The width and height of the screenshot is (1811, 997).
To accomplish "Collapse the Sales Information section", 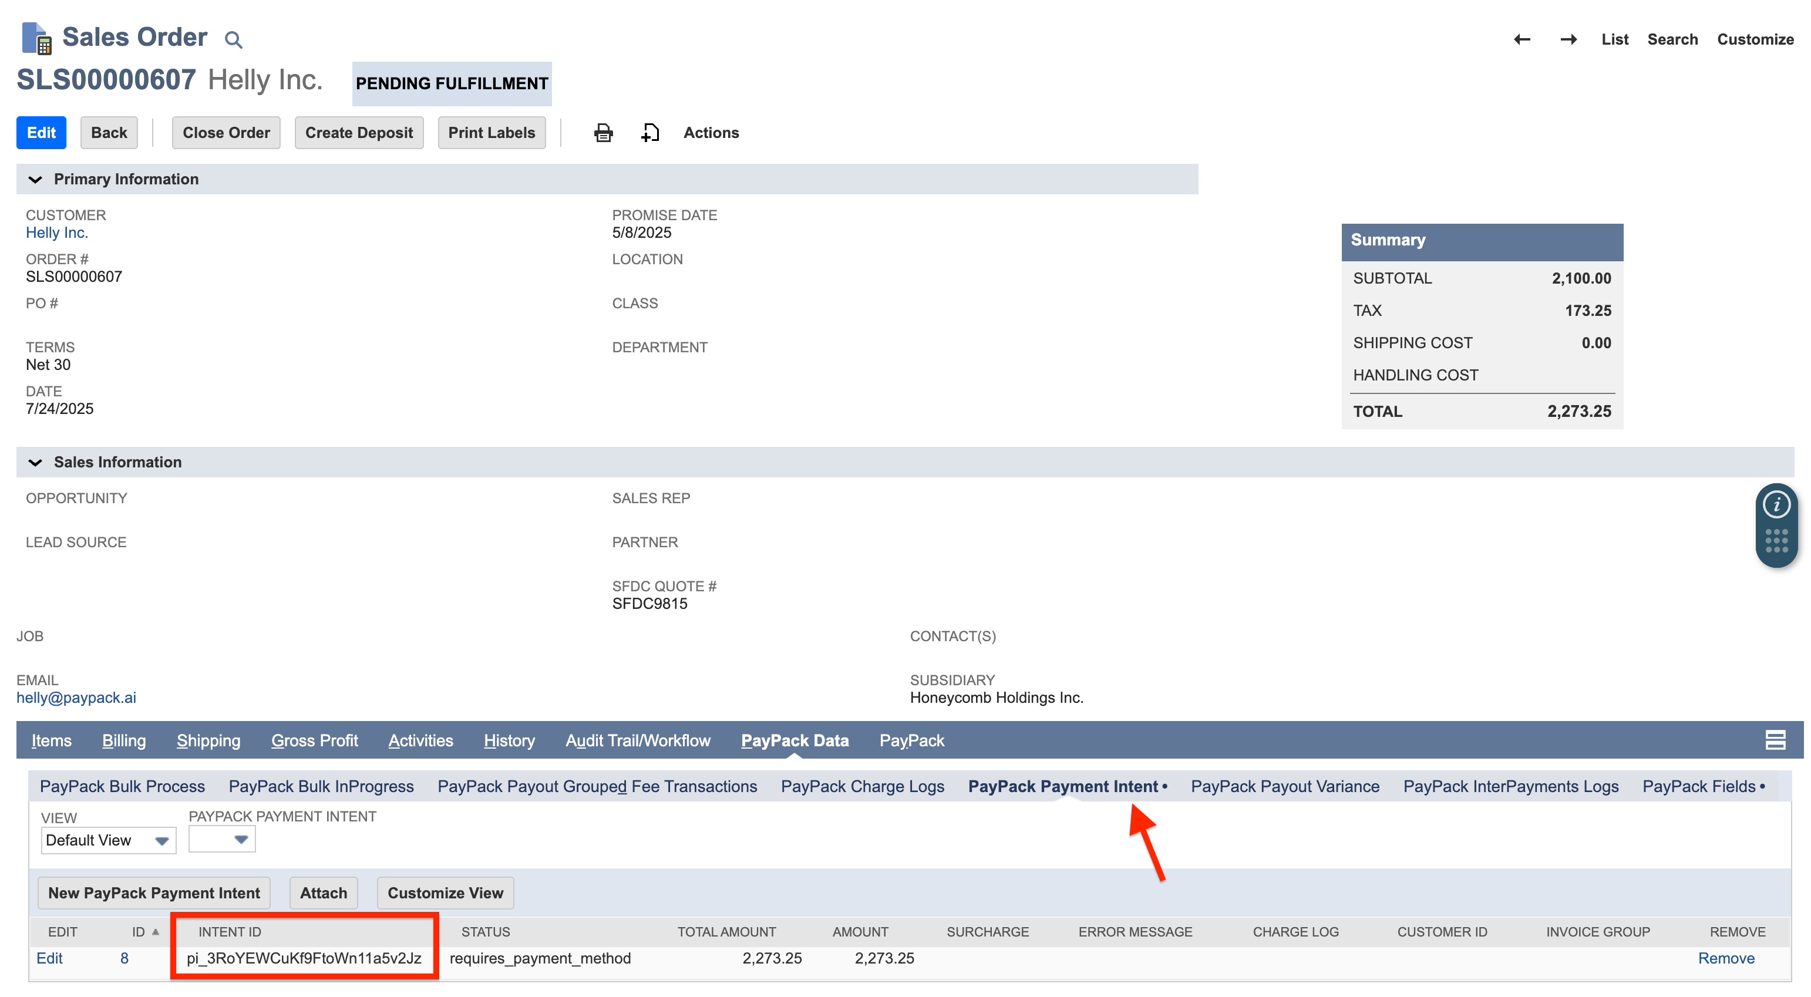I will click(x=35, y=462).
